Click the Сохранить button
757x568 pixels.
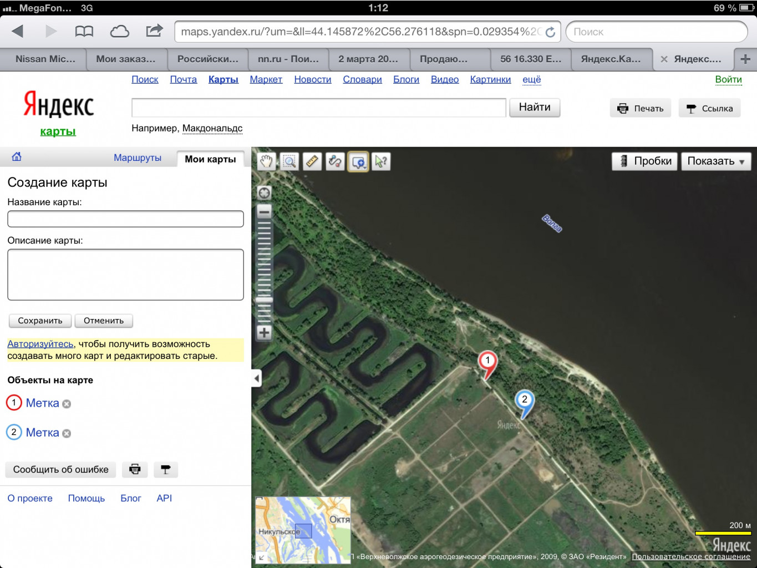[x=40, y=321]
